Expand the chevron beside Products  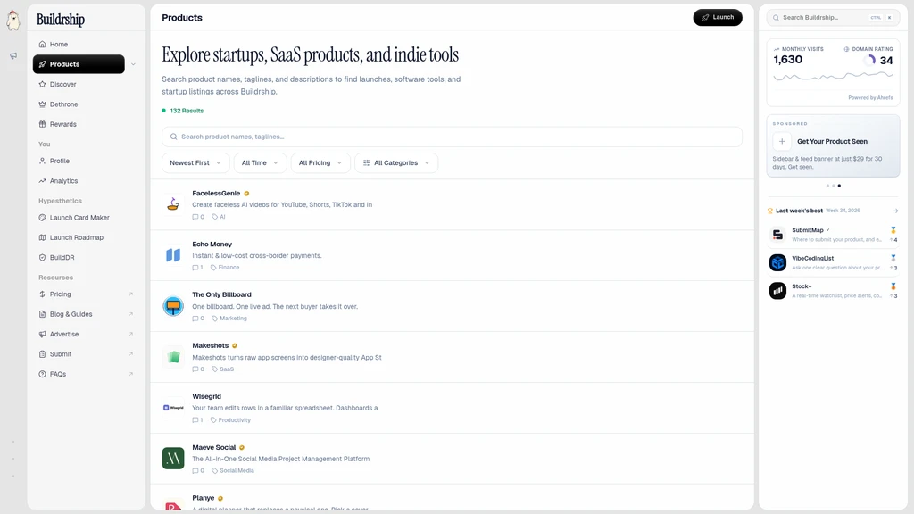134,64
